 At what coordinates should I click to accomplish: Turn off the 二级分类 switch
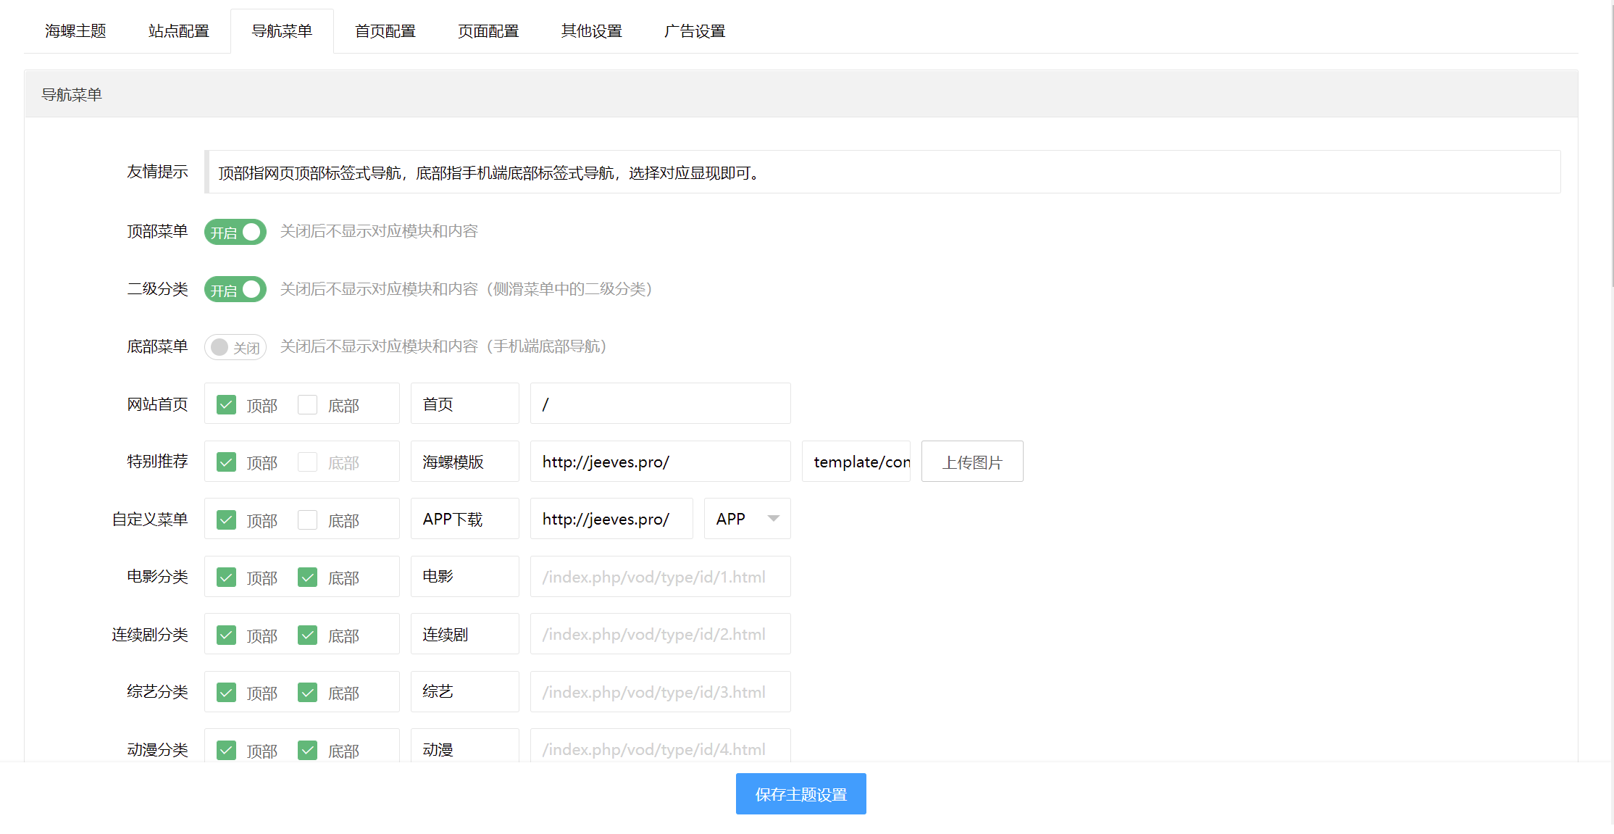coord(235,289)
